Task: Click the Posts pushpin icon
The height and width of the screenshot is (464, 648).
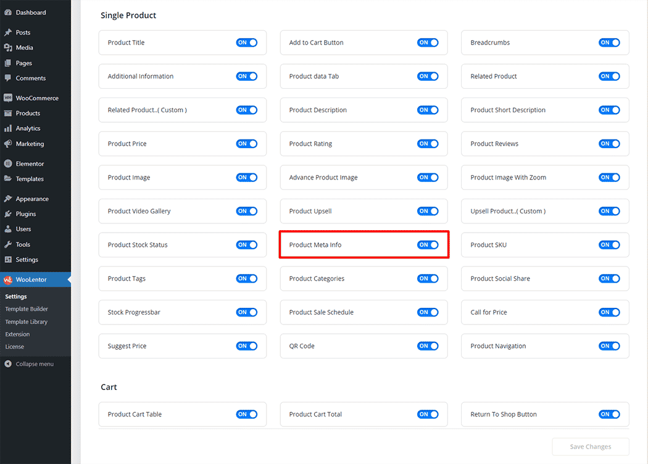Action: point(8,33)
